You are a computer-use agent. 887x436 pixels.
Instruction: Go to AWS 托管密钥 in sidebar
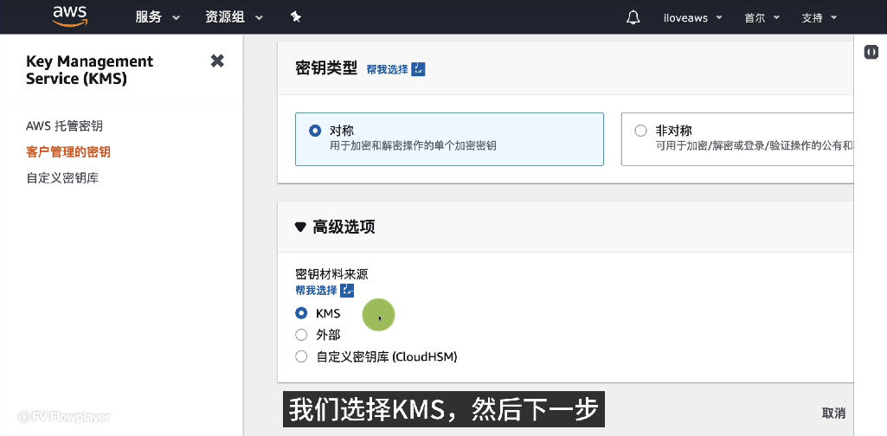tap(65, 125)
